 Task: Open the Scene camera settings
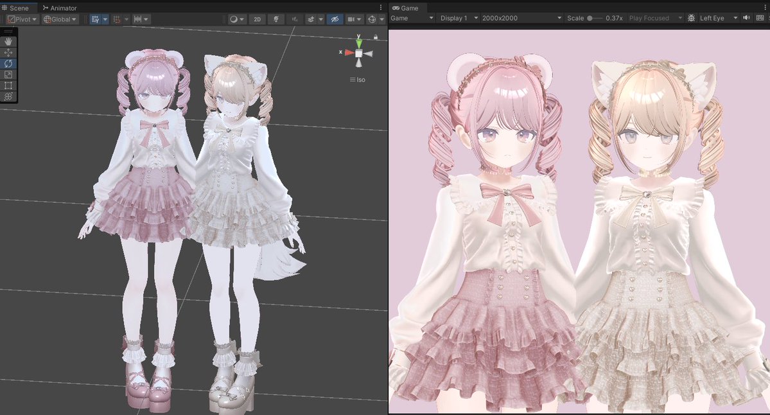(x=354, y=19)
